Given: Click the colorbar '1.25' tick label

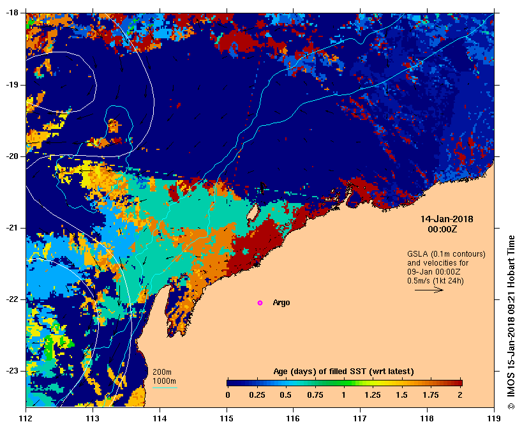Looking at the screenshot, I should [x=373, y=395].
